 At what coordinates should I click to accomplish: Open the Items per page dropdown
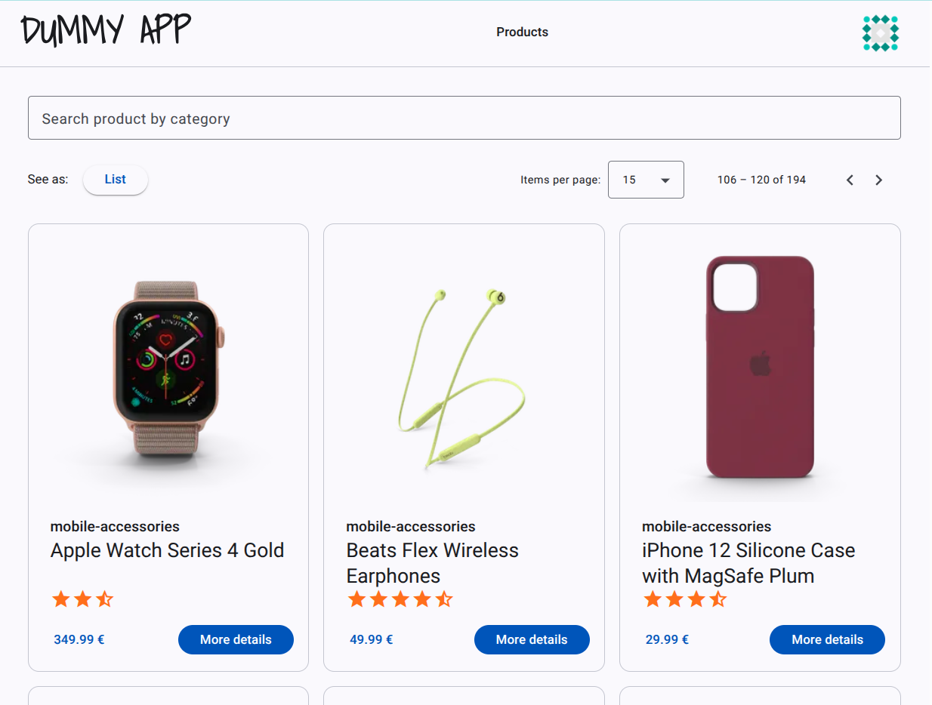click(x=646, y=180)
